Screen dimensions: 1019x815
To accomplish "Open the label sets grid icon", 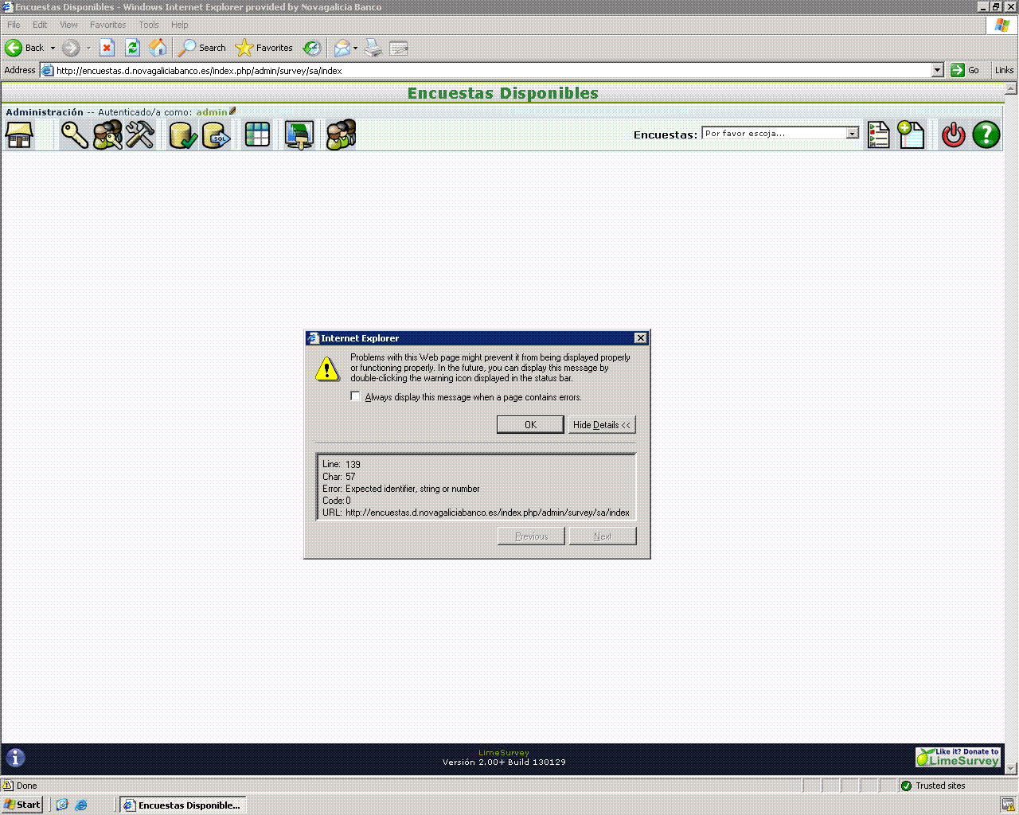I will pyautogui.click(x=257, y=135).
